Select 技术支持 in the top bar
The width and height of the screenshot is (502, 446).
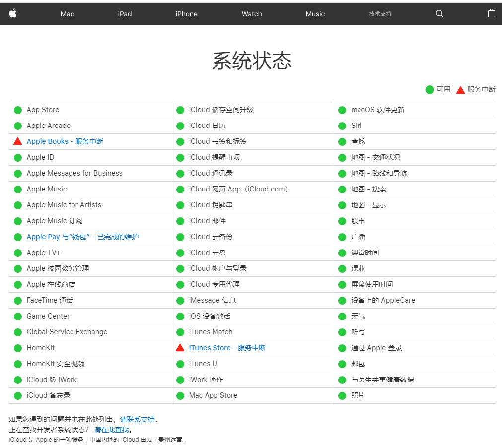pyautogui.click(x=380, y=13)
